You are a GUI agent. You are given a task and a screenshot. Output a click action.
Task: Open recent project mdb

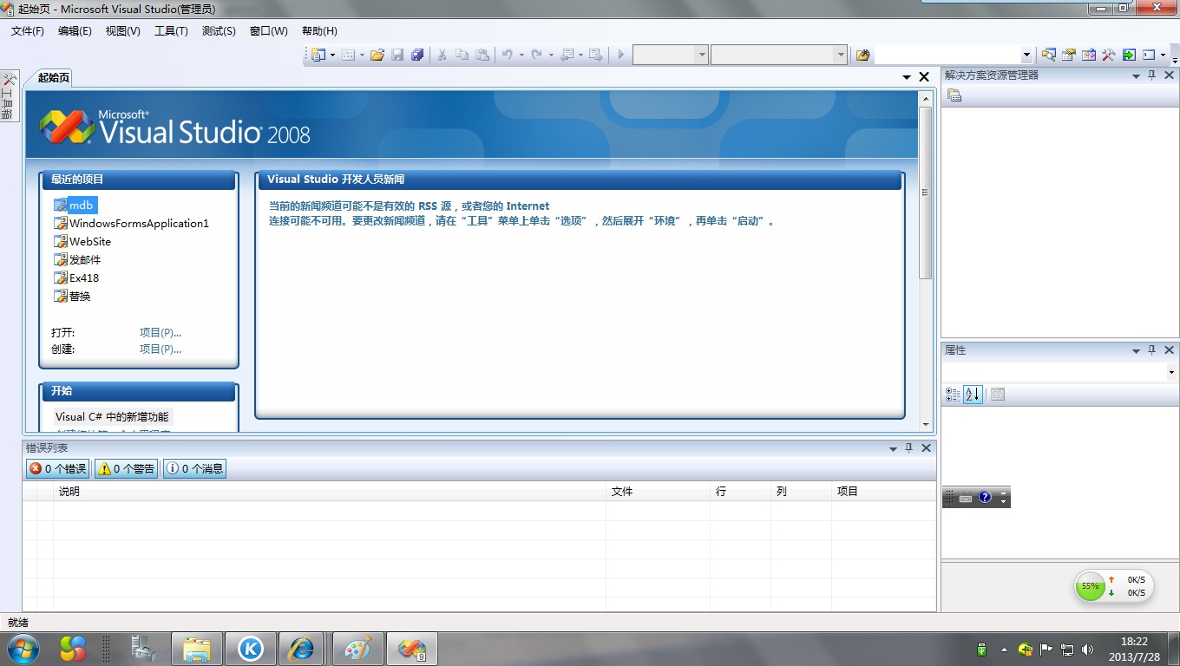(81, 206)
